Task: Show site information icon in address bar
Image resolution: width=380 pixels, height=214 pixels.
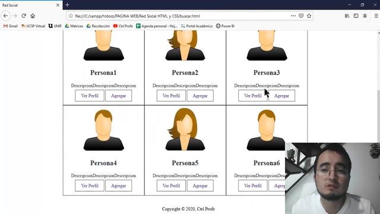Action: point(71,16)
